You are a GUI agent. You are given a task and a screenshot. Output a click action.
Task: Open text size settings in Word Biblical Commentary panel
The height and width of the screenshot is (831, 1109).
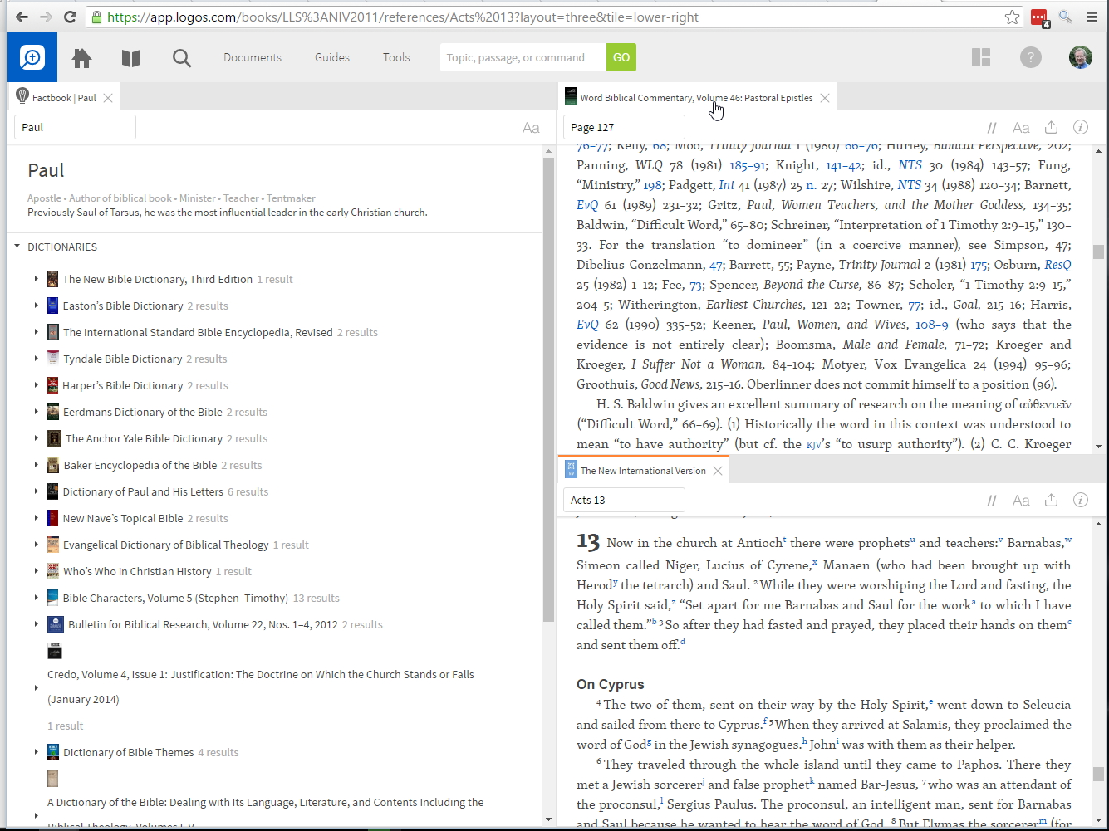click(1021, 128)
